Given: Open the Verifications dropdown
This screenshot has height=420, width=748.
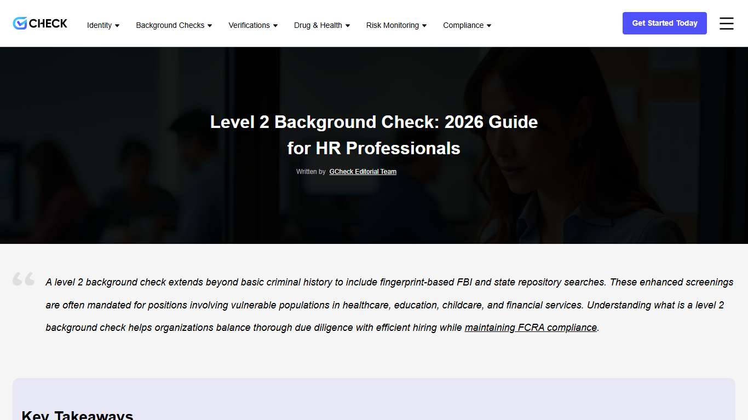Looking at the screenshot, I should [x=253, y=25].
